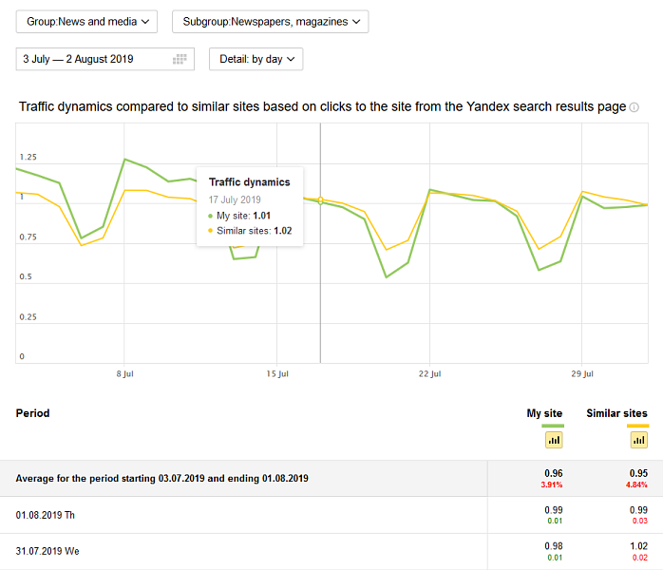The height and width of the screenshot is (570, 663).
Task: Click the My site column header
Action: pyautogui.click(x=544, y=413)
